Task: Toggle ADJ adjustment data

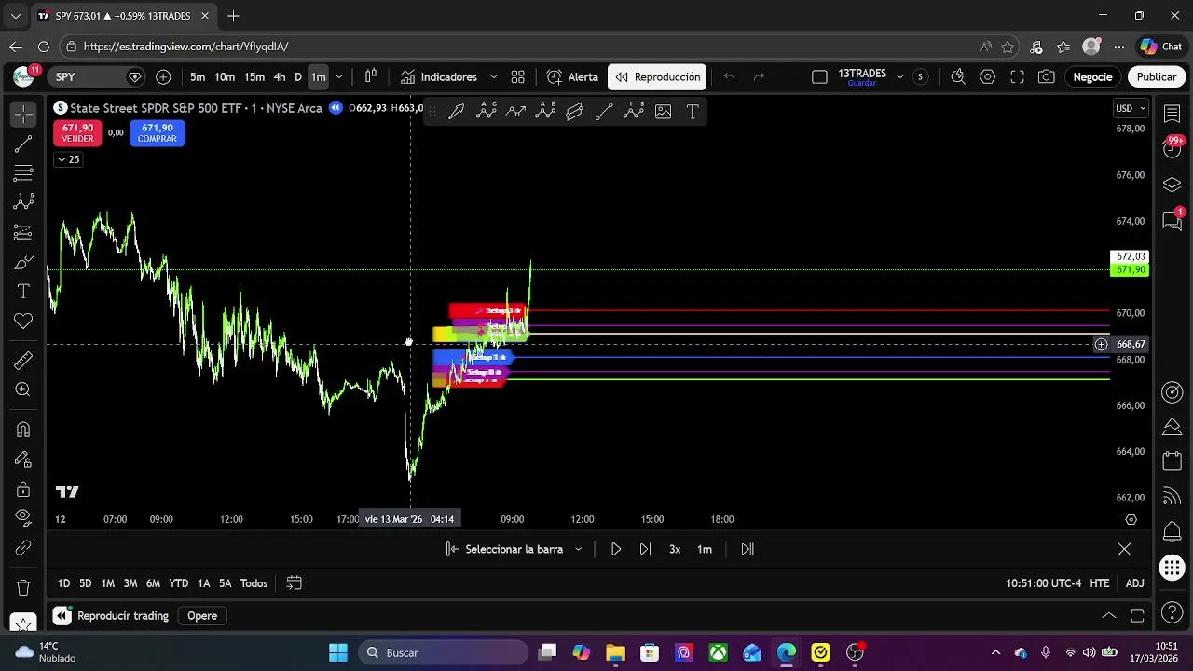Action: pyautogui.click(x=1134, y=583)
